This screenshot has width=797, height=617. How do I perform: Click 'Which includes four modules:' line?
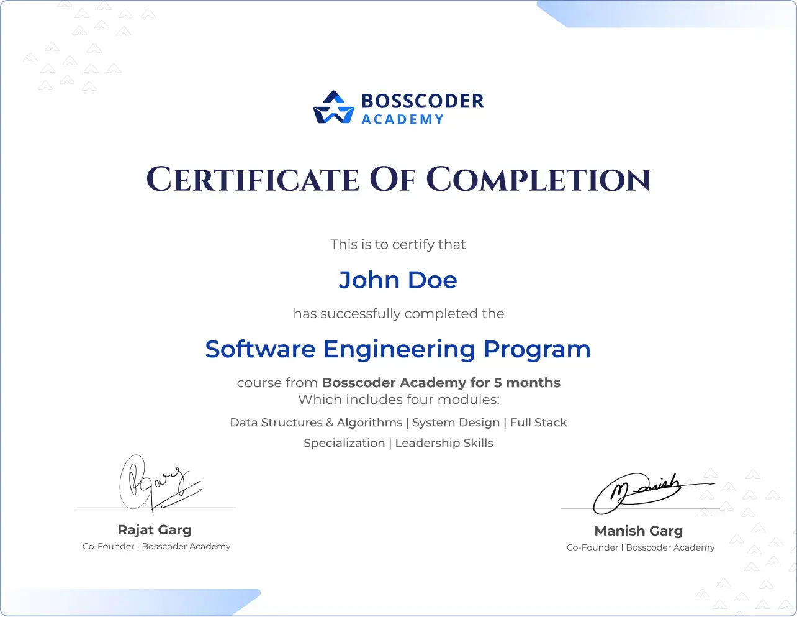(x=398, y=400)
